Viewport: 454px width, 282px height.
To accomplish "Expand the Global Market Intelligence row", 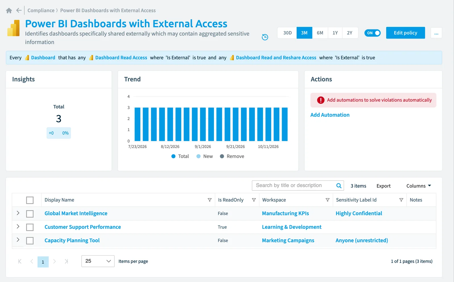I will point(18,213).
